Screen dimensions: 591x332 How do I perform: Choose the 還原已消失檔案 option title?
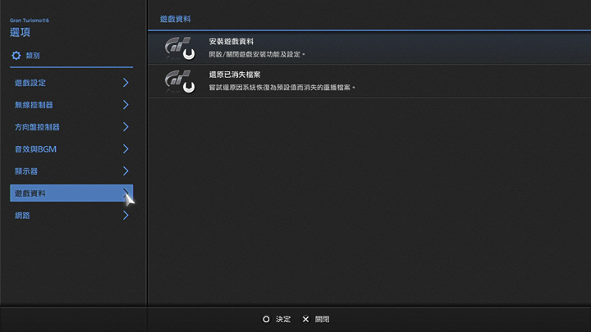point(235,74)
